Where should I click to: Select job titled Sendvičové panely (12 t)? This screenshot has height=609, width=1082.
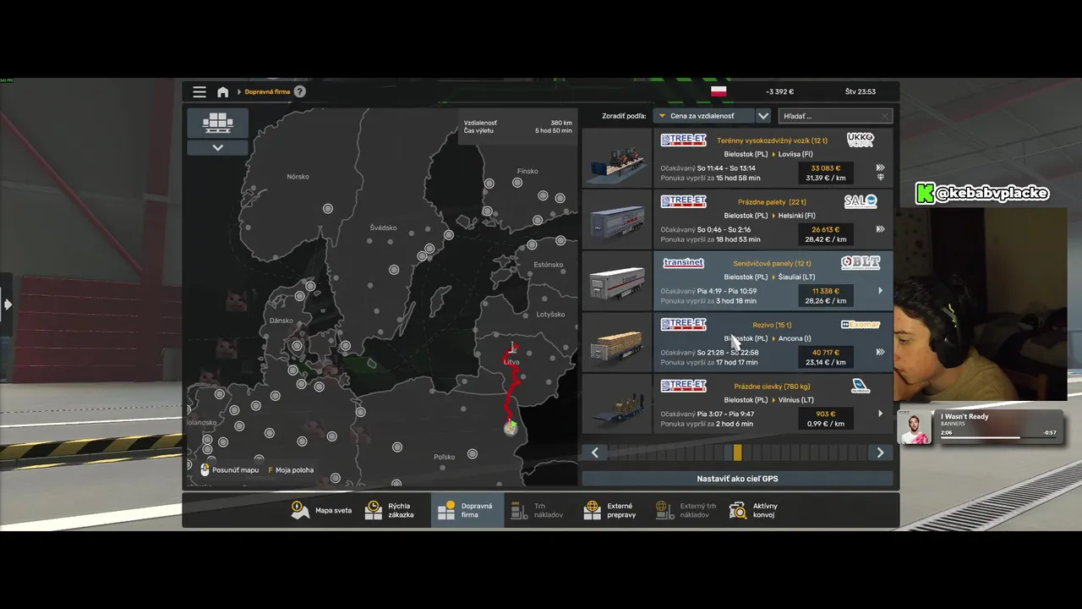tap(772, 263)
